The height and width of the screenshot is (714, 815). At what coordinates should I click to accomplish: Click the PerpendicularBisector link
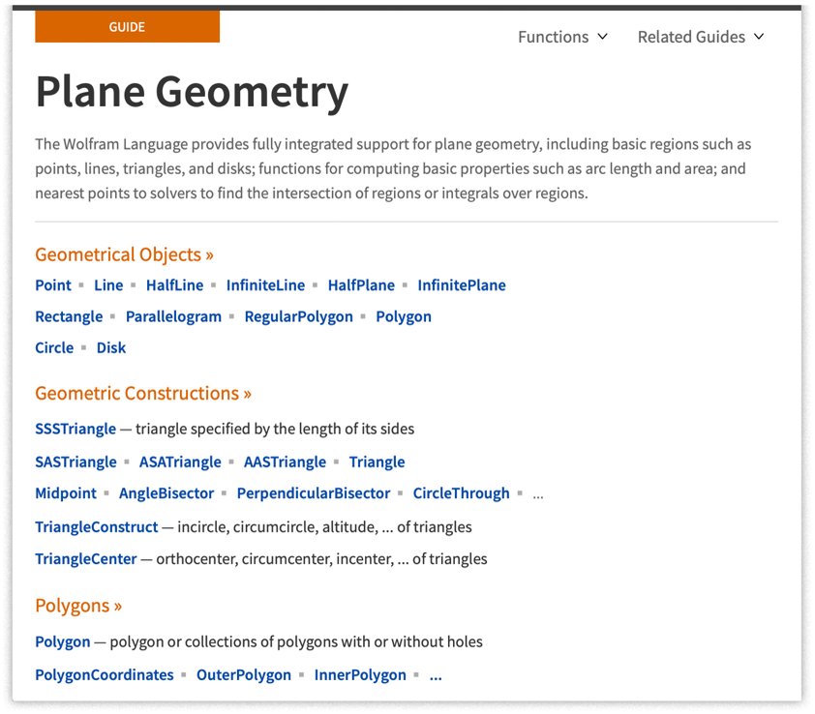point(314,493)
